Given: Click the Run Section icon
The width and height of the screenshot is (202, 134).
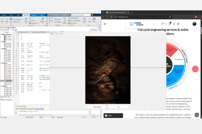Looking at the screenshot, I should [x=65, y=20].
